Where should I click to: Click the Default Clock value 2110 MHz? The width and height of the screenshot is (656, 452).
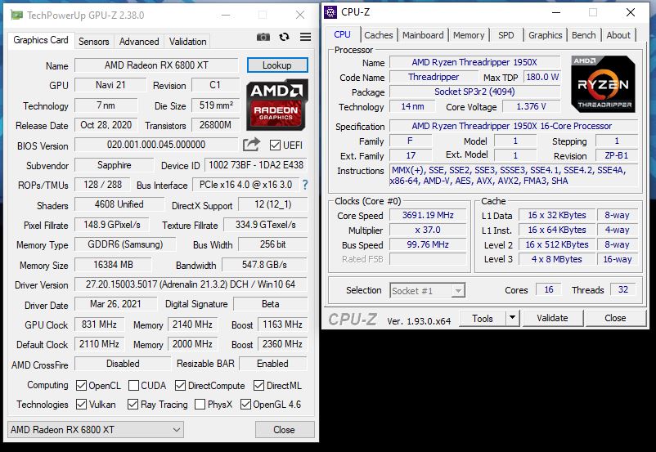tap(100, 344)
